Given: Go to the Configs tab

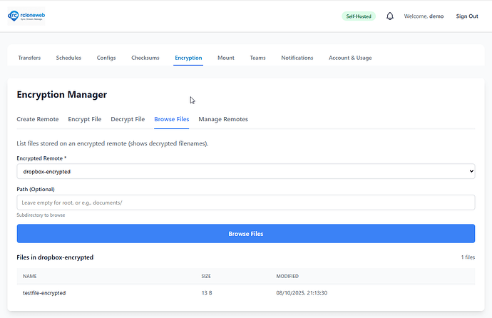Looking at the screenshot, I should (x=106, y=58).
